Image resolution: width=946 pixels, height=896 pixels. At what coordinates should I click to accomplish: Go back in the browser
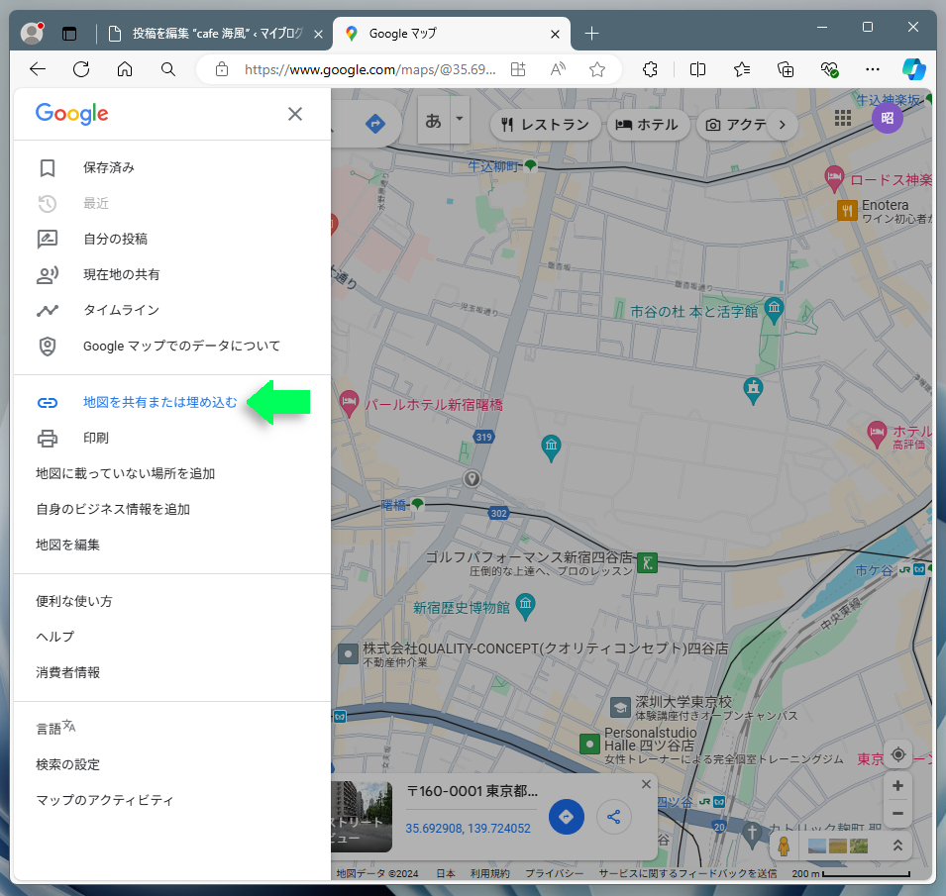pos(38,69)
